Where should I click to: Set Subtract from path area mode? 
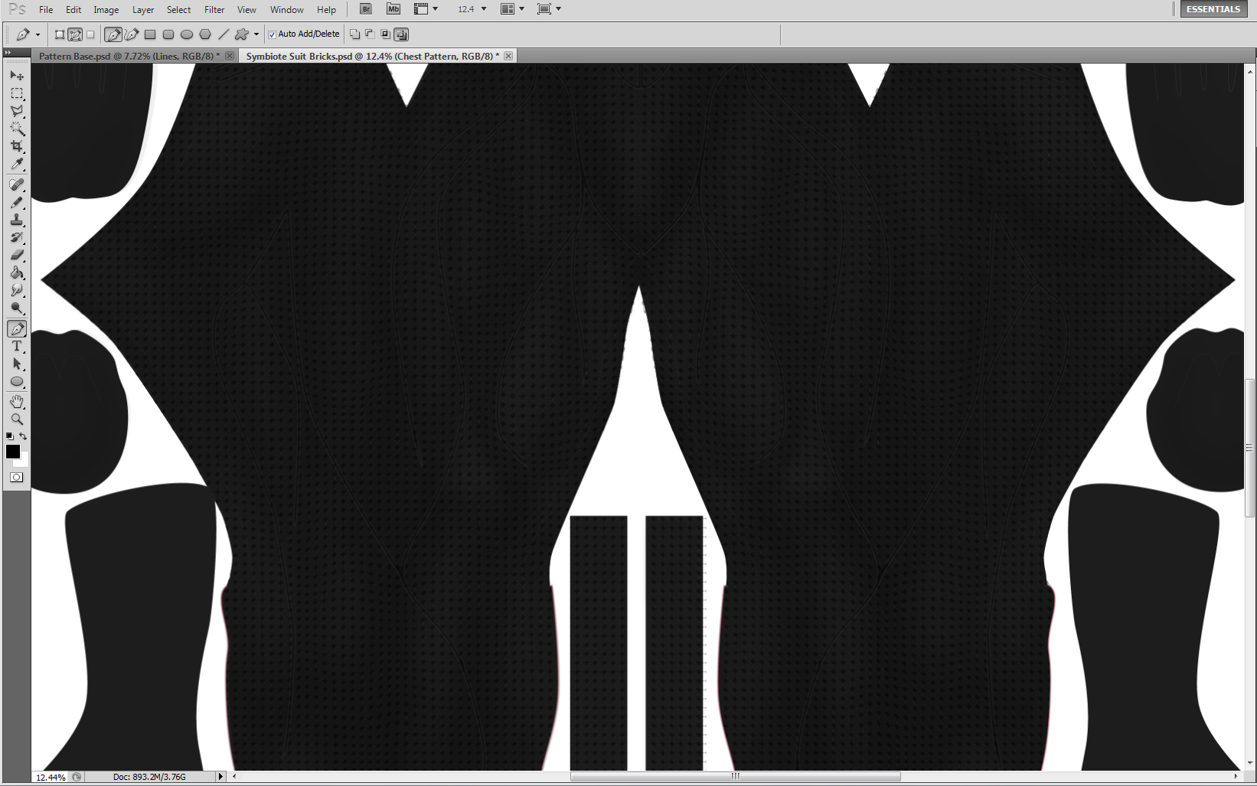tap(370, 34)
